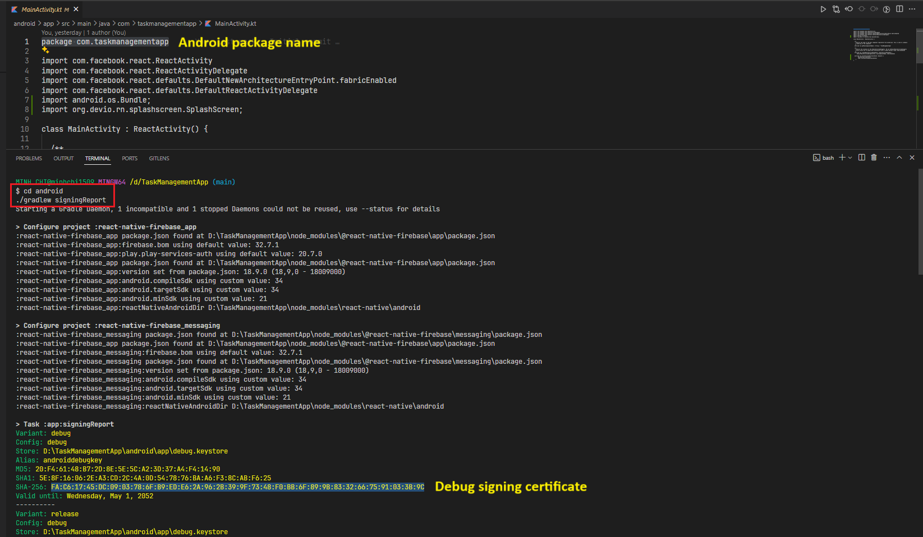Click the ./gradlew signingReport command text
The width and height of the screenshot is (923, 537).
61,200
